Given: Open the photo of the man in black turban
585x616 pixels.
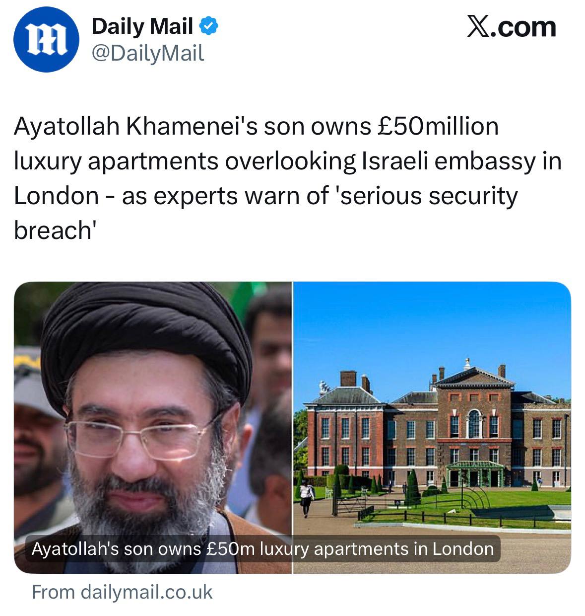Looking at the screenshot, I should coord(153,427).
